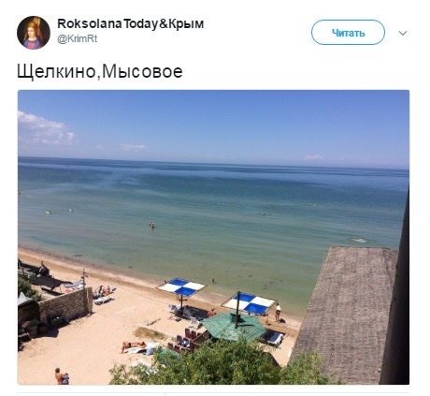Open the @KrimRt handle link
This screenshot has height=396, width=430.
coord(78,39)
